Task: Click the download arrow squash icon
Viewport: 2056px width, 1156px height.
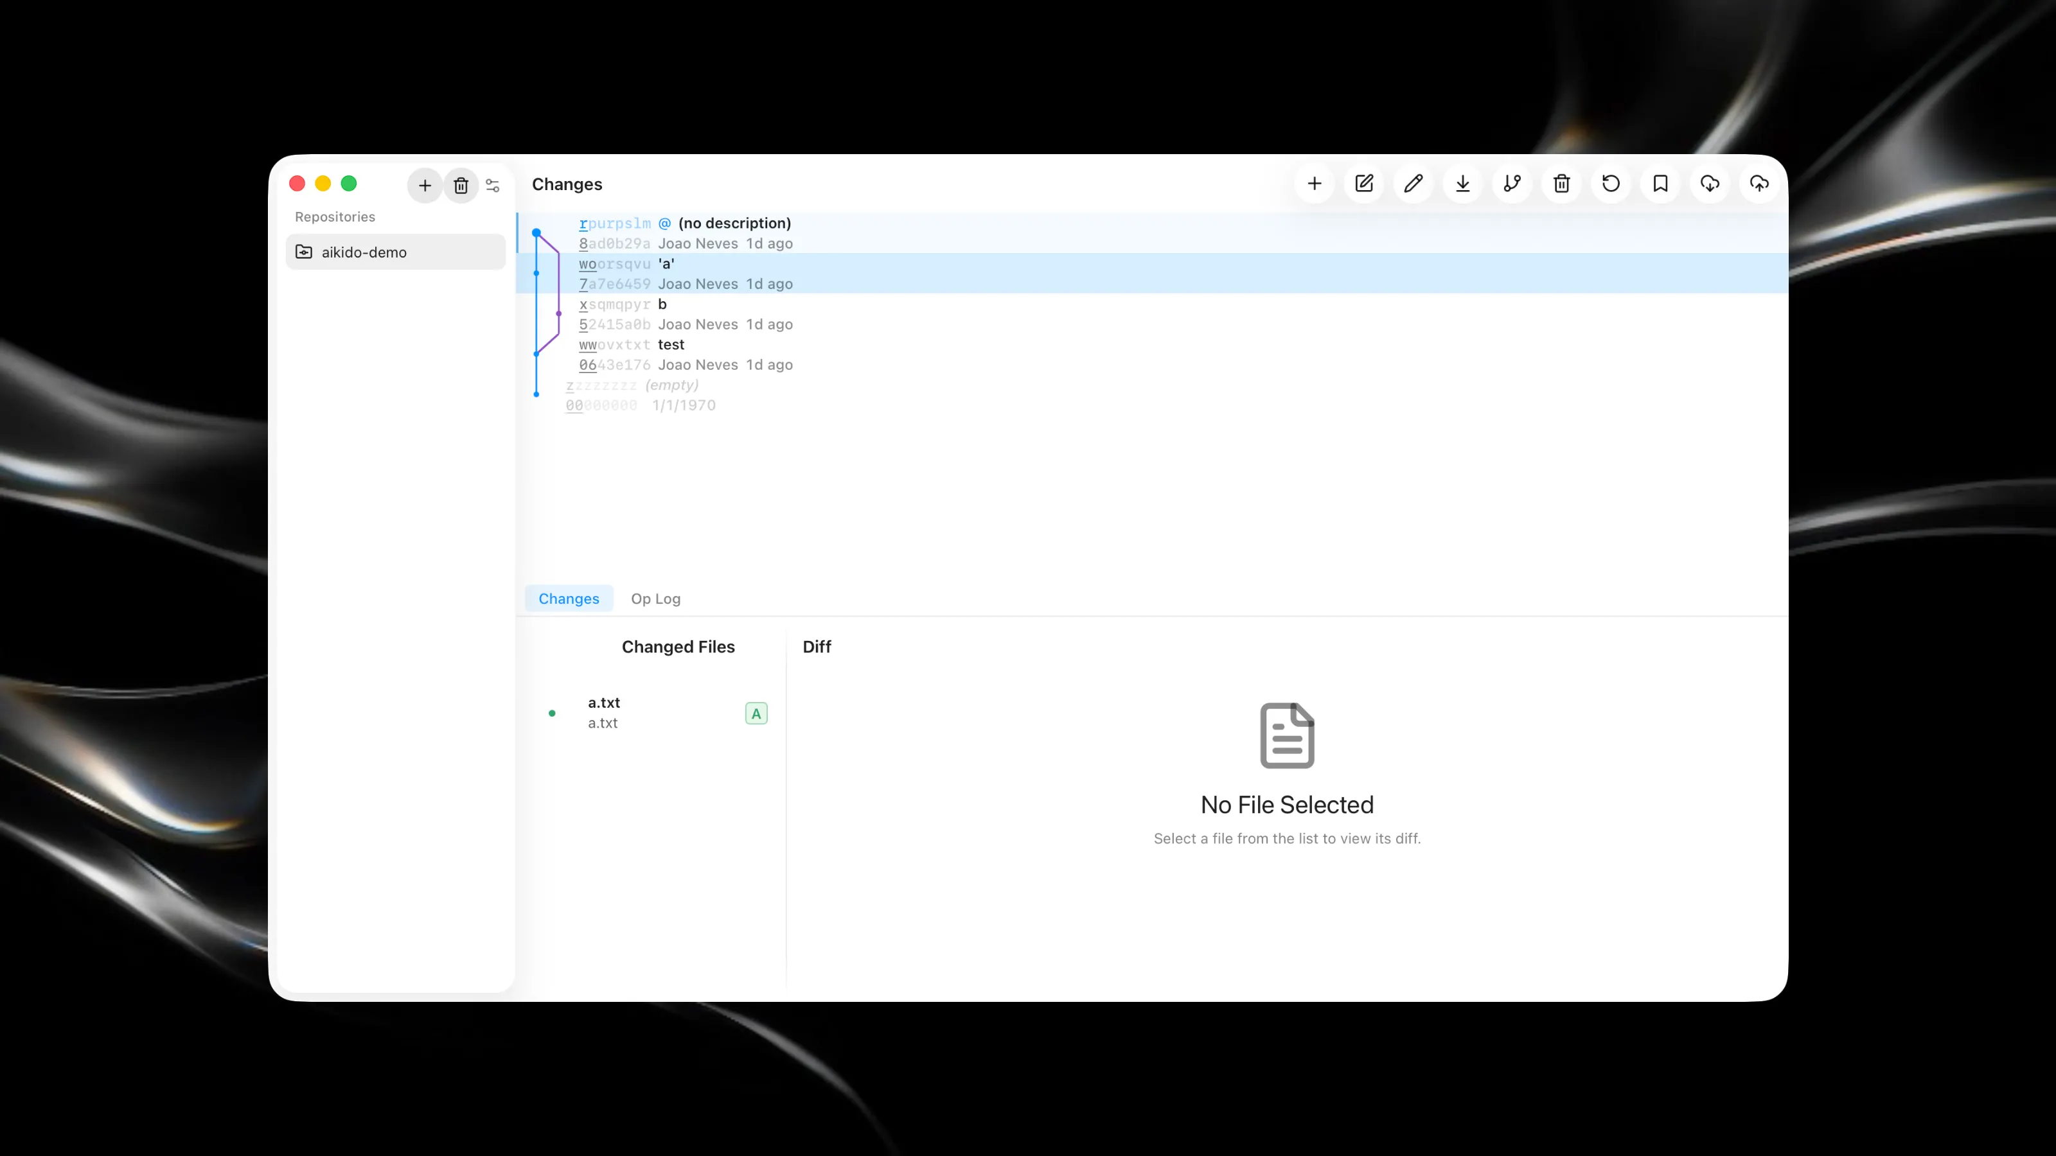Action: tap(1463, 184)
